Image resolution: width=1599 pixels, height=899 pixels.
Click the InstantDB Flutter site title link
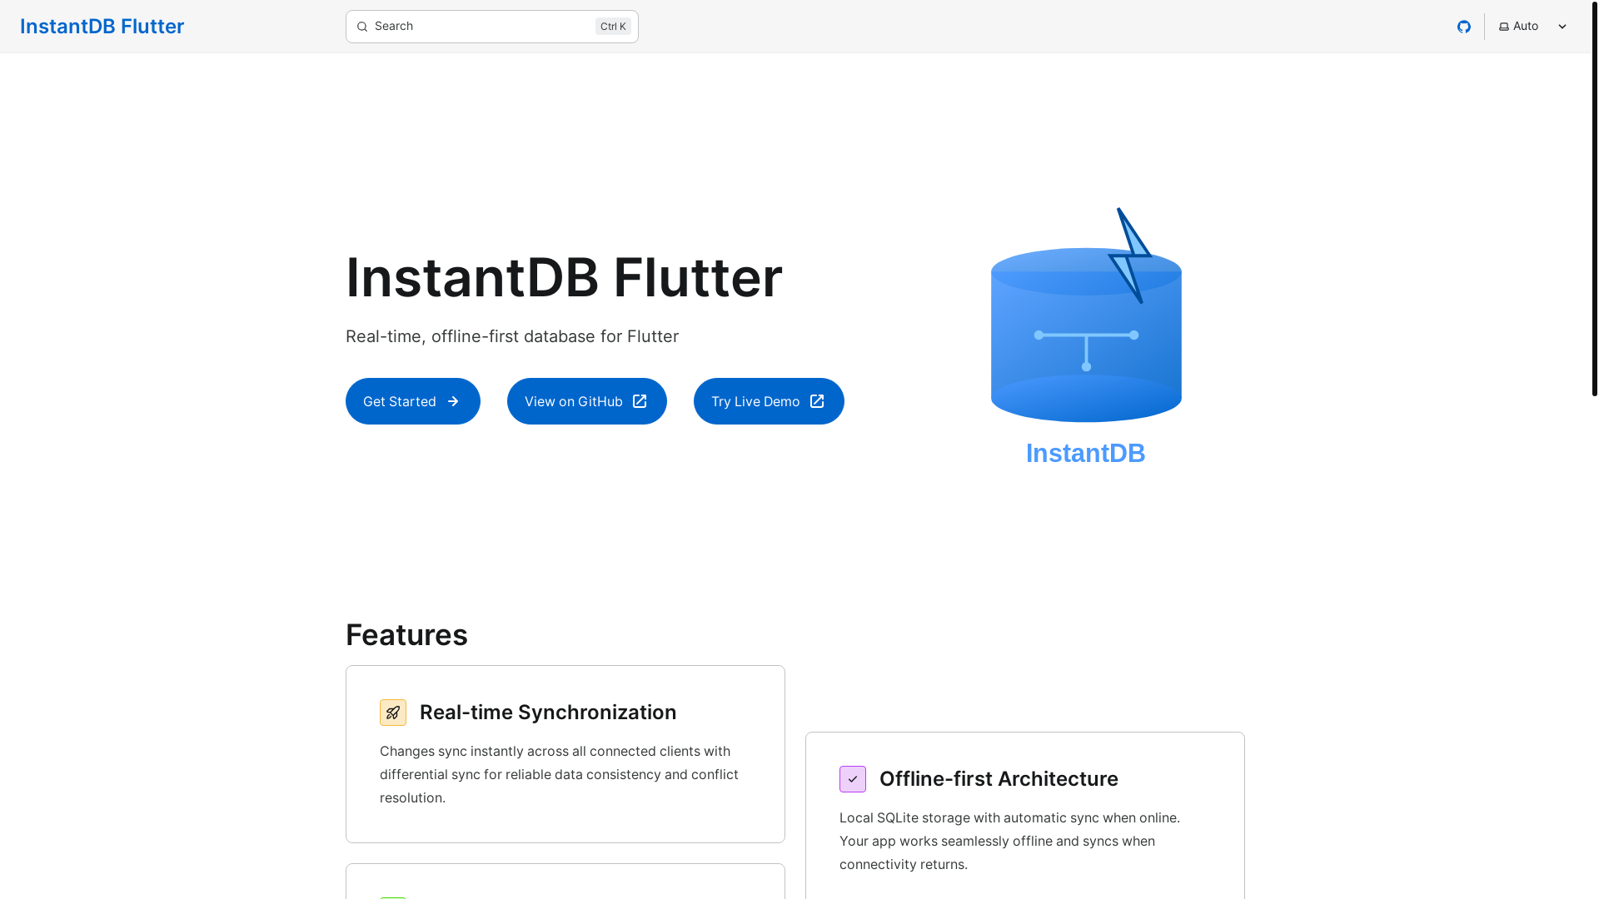pyautogui.click(x=102, y=27)
